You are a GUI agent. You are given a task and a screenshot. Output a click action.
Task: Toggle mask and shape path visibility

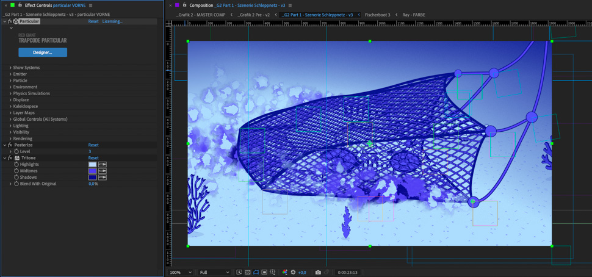[x=256, y=272]
